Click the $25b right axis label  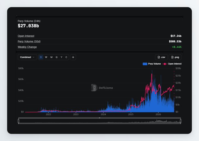pos(178,76)
